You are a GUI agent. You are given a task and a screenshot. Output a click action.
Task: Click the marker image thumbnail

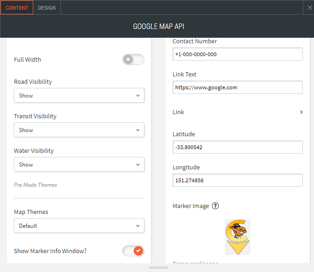237,237
